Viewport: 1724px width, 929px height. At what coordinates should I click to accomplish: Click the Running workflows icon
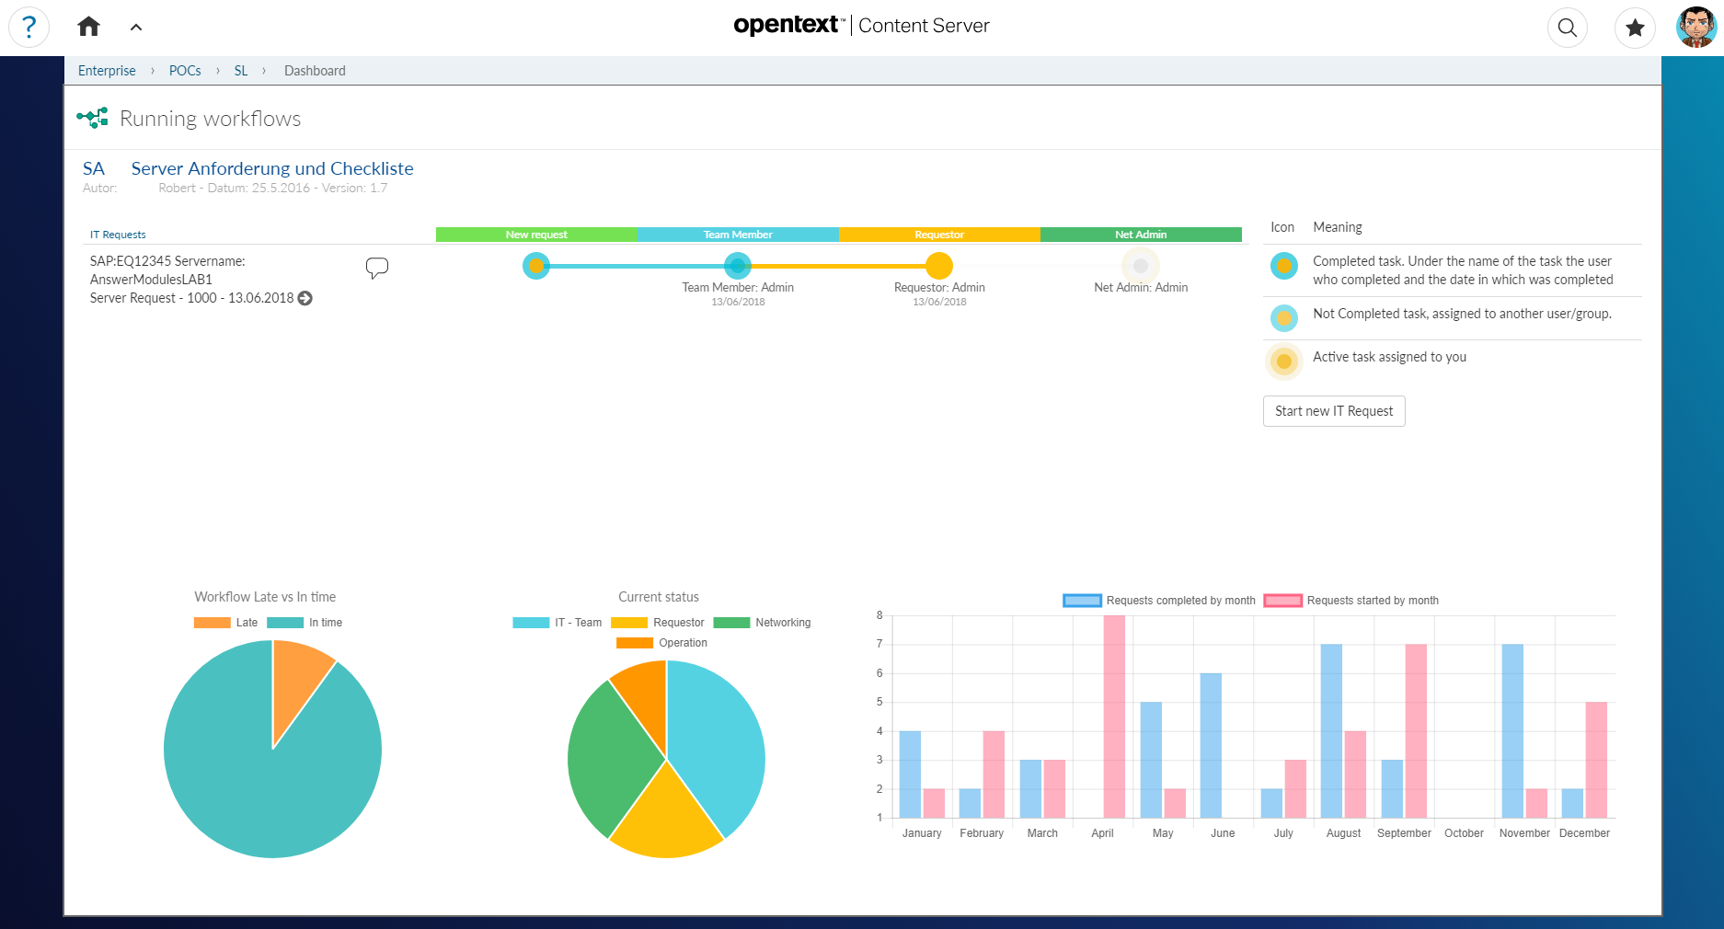92,118
